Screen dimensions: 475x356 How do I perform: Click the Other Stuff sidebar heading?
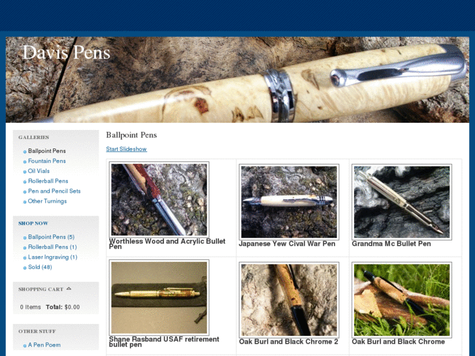(37, 331)
